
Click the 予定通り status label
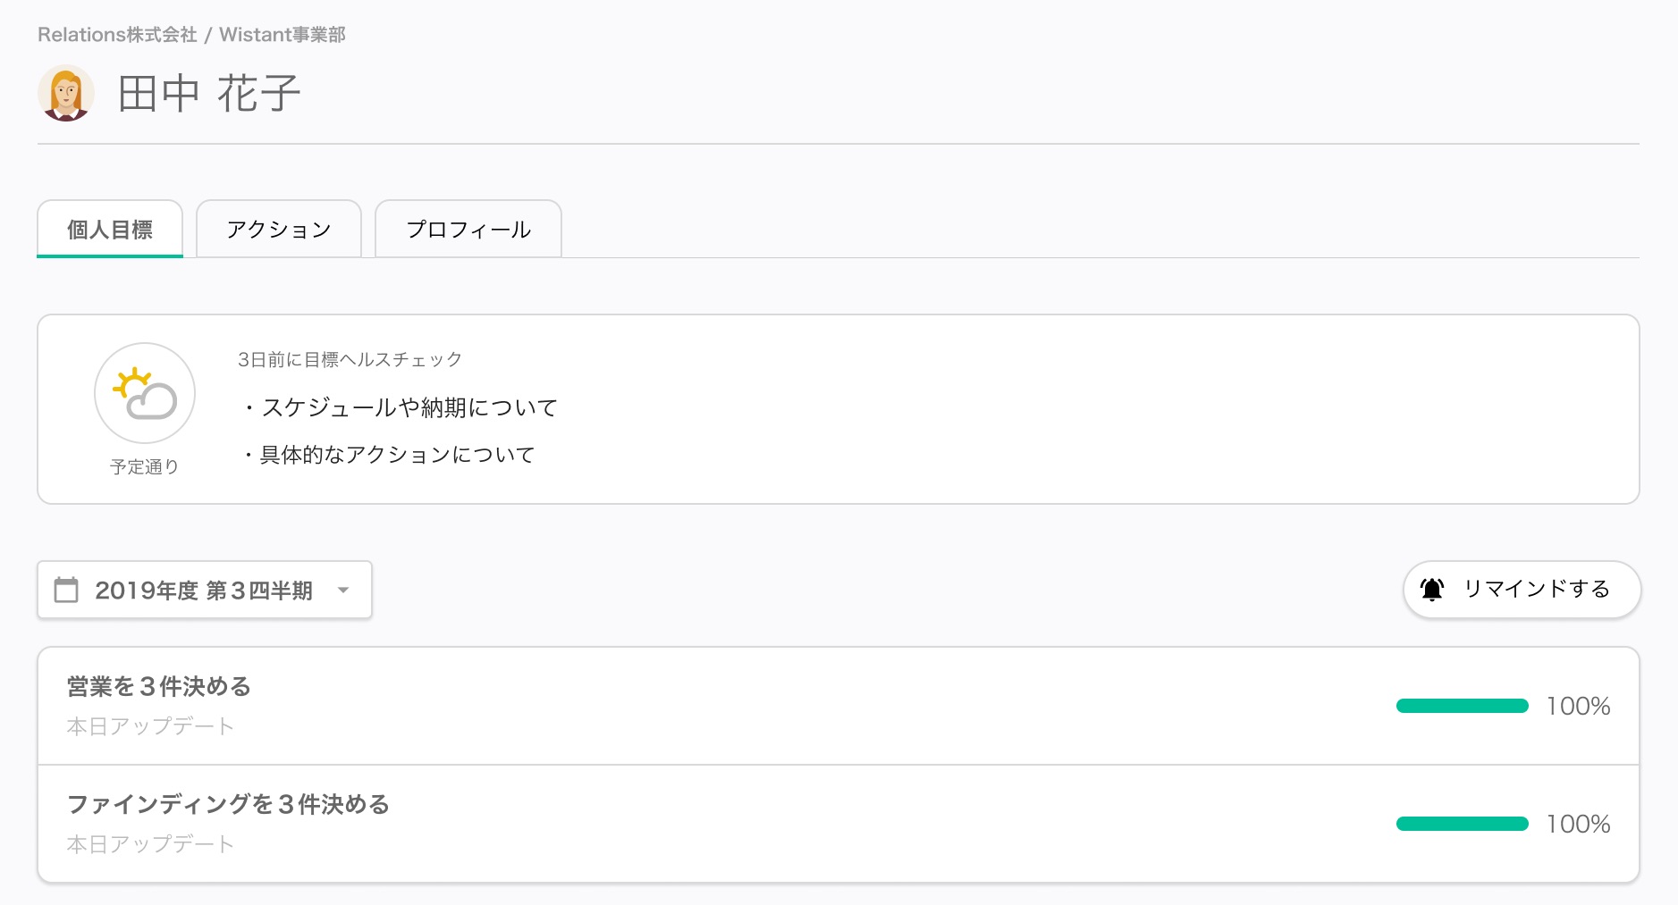pyautogui.click(x=145, y=467)
